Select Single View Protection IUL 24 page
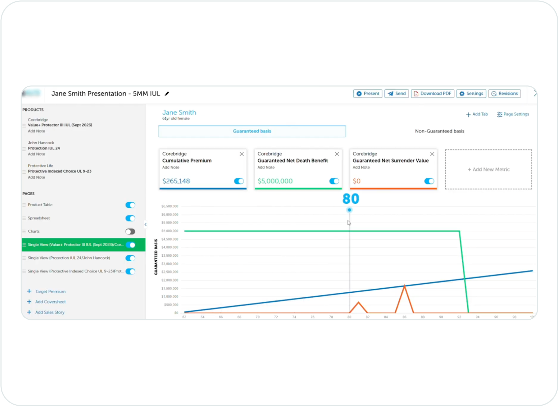 69,258
